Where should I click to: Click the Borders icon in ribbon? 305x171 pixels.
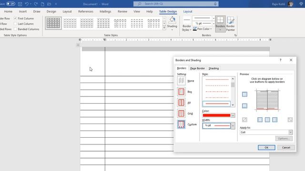point(220,20)
